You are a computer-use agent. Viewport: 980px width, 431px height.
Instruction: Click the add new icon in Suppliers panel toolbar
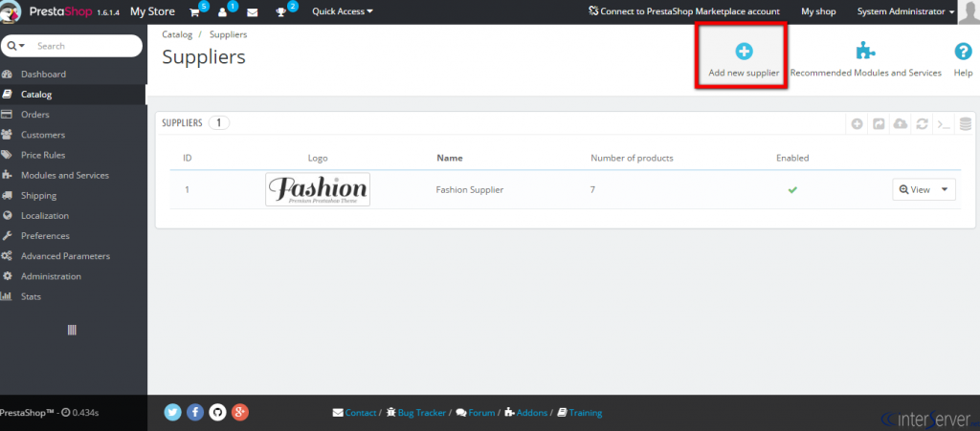point(857,123)
